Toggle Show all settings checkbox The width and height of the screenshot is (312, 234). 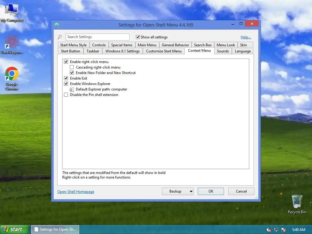pos(138,37)
